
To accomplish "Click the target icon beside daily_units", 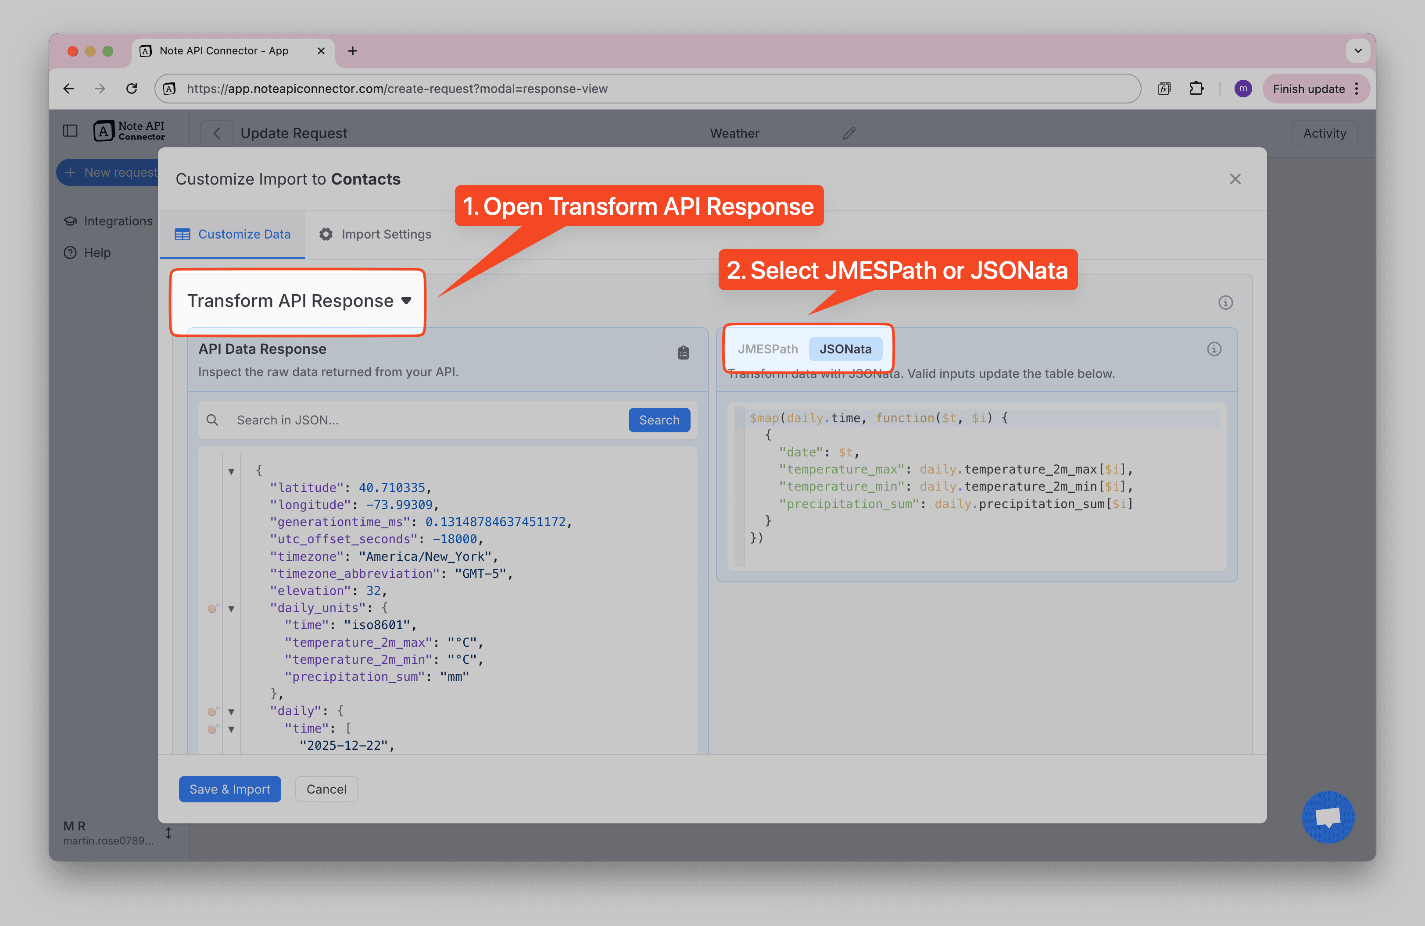I will click(212, 609).
